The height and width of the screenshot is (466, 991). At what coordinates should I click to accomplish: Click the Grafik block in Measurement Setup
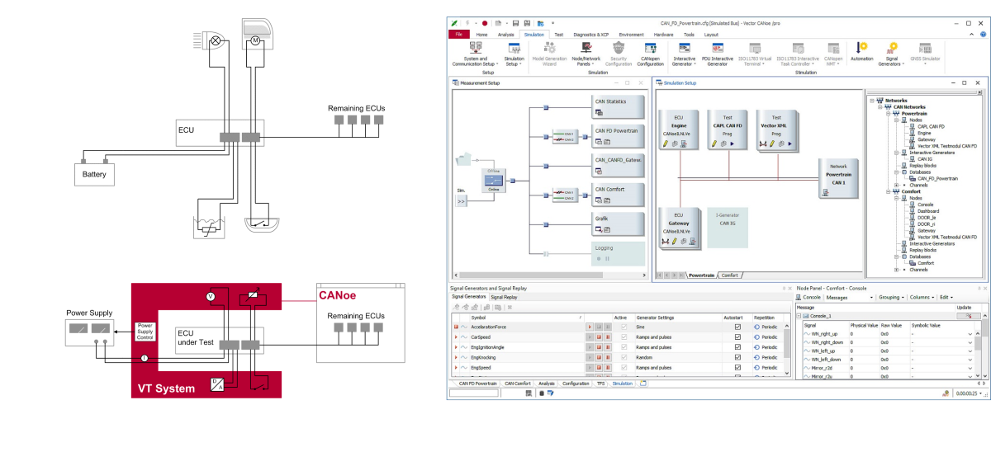tap(619, 224)
